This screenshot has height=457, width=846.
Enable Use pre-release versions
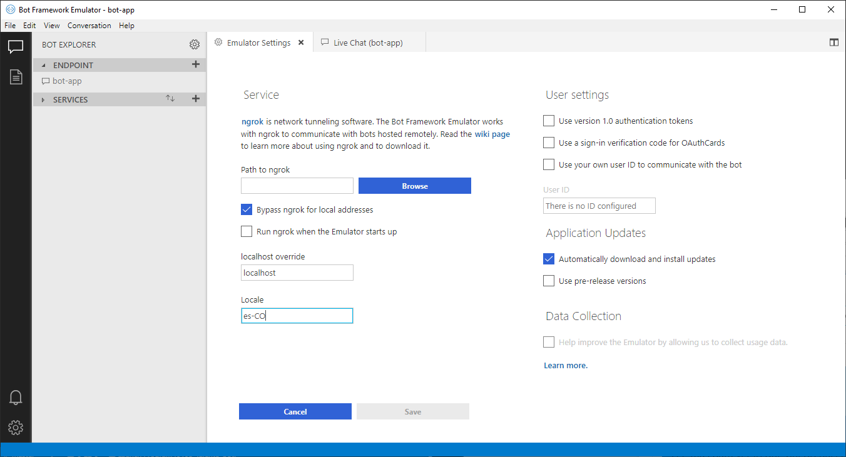pos(549,281)
